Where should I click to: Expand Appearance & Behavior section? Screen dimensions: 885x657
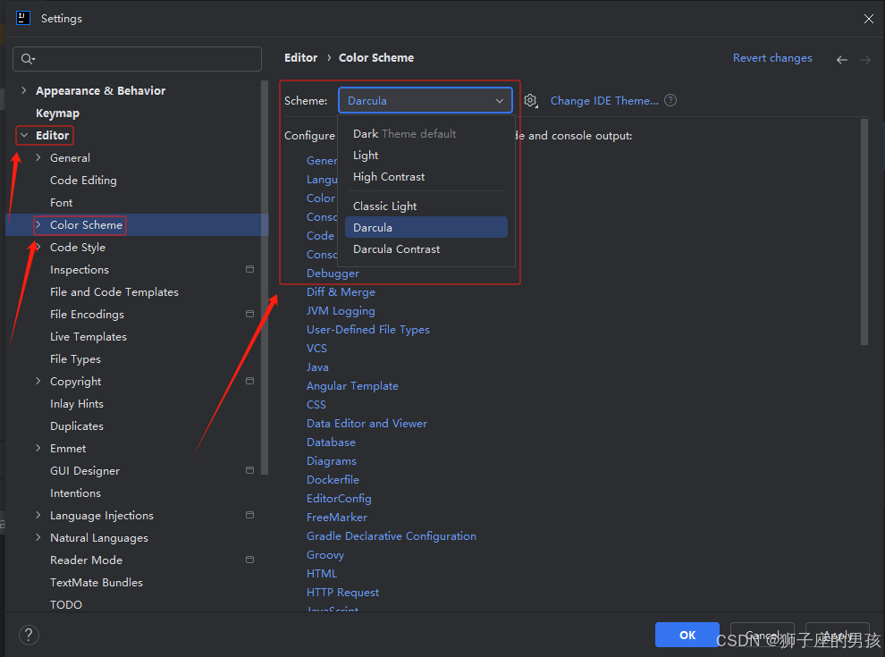click(24, 90)
